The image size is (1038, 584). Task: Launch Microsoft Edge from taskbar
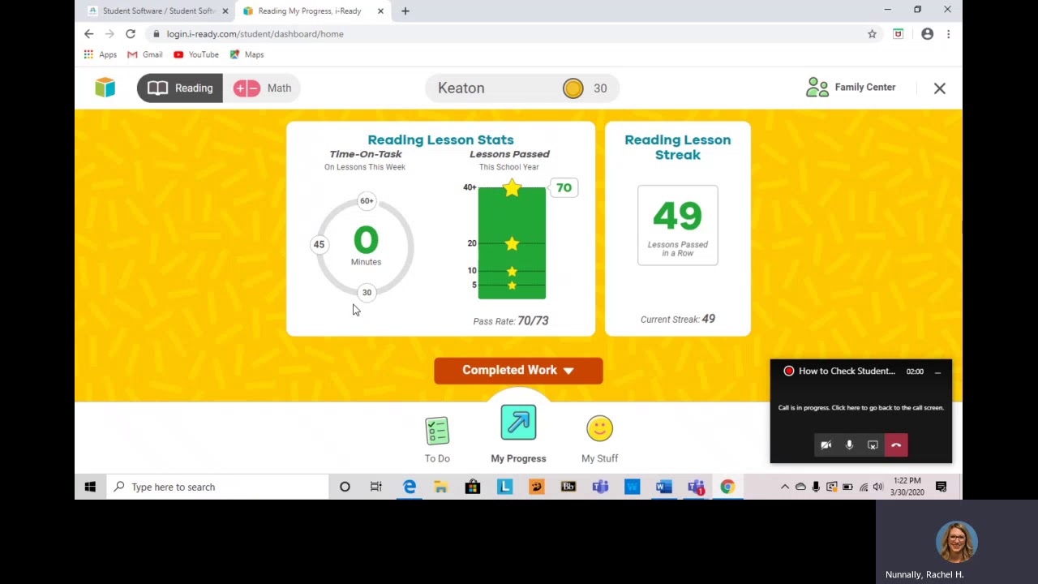click(x=409, y=487)
